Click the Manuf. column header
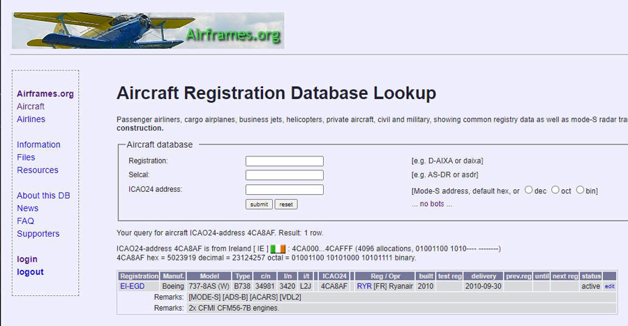628x326 pixels. (x=173, y=276)
